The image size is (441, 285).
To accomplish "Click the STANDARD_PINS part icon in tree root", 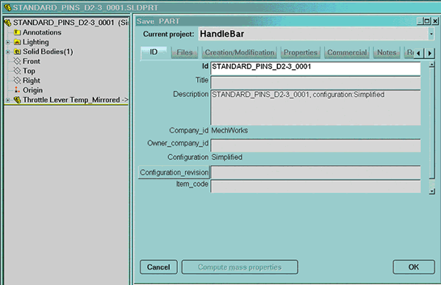I will click(x=8, y=23).
